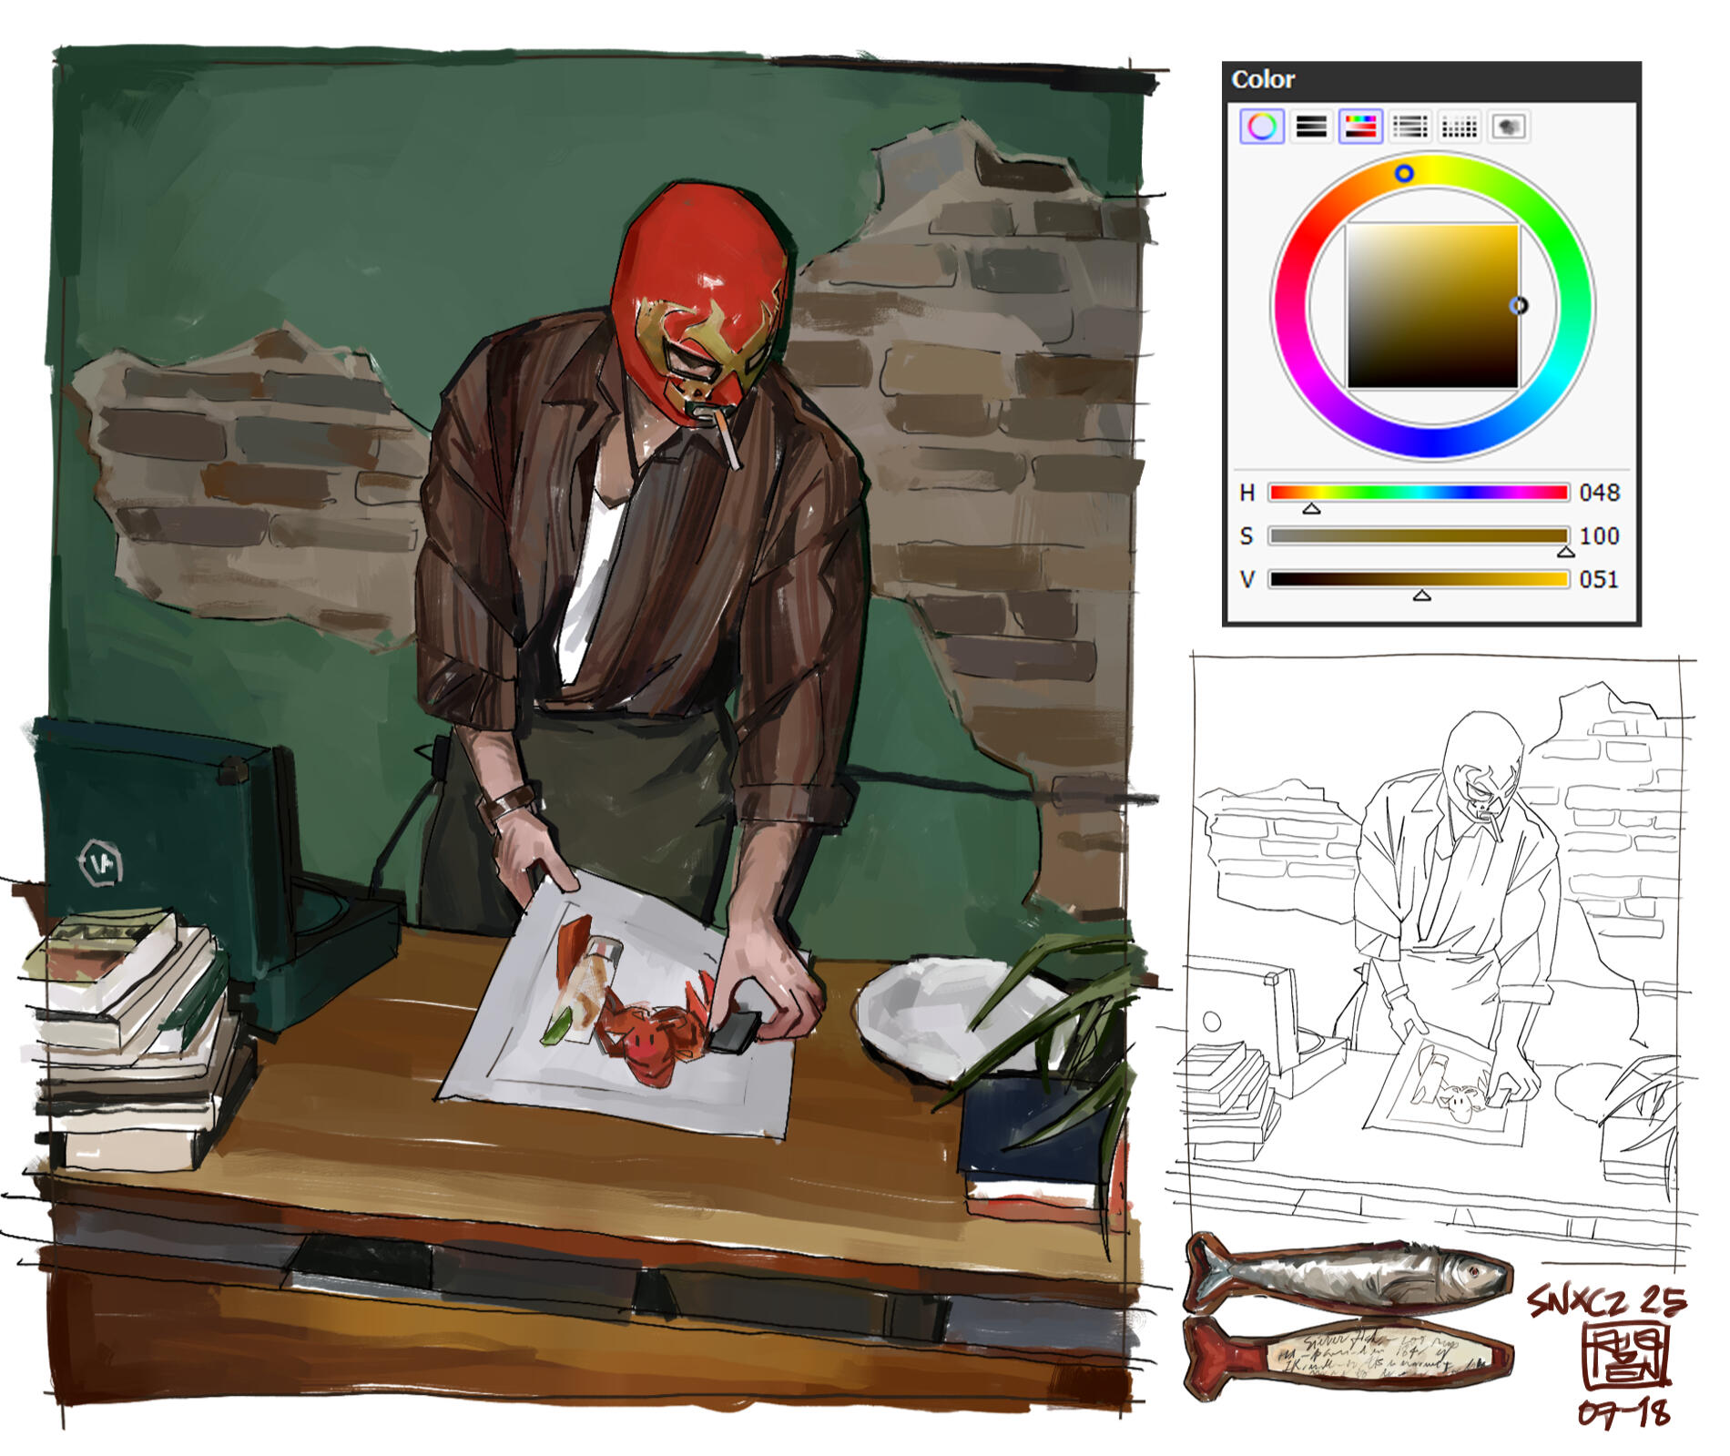Click the hue ring's blue circular handle
Image resolution: width=1730 pixels, height=1456 pixels.
point(1404,173)
